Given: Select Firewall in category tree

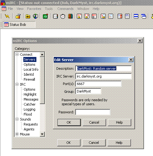Looking at the screenshot, I should 29,79.
